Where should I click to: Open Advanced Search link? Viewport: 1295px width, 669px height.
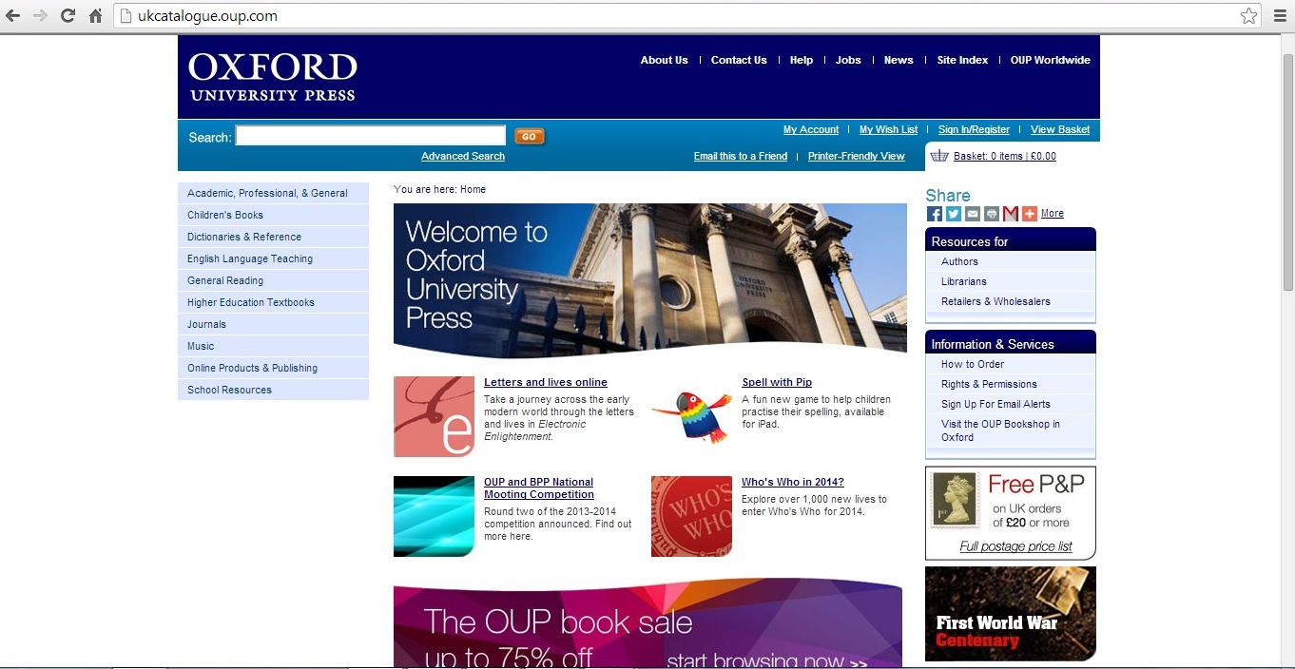463,156
